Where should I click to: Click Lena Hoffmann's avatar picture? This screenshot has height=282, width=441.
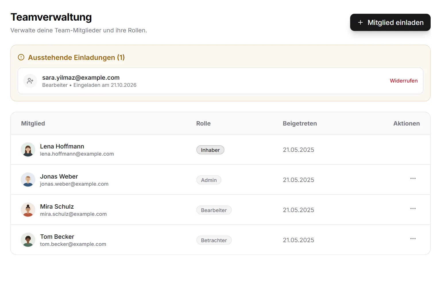(x=28, y=150)
